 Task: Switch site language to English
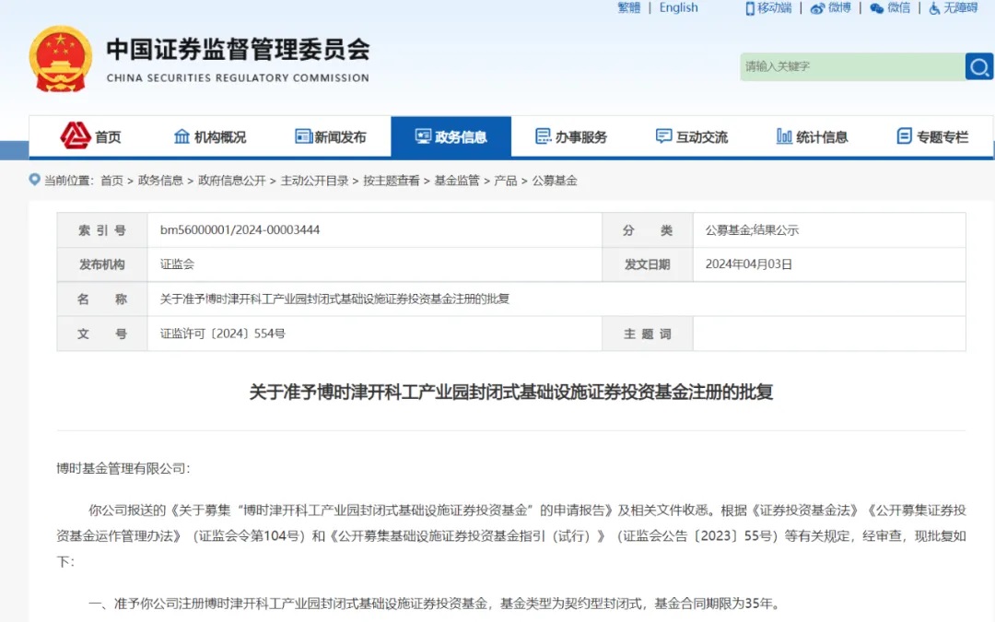click(678, 7)
